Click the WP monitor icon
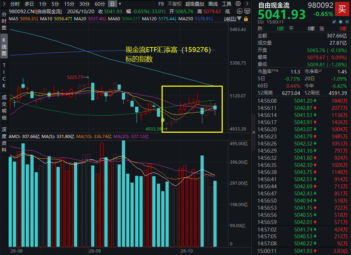351x255 pixels. click(247, 11)
